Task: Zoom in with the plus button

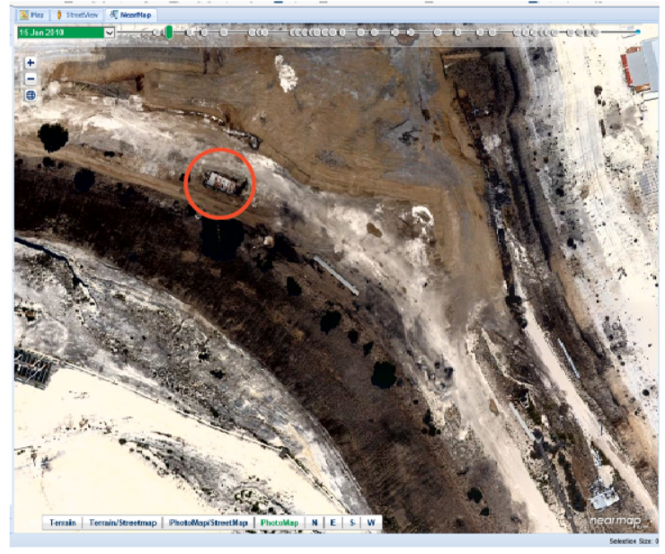Action: click(31, 63)
